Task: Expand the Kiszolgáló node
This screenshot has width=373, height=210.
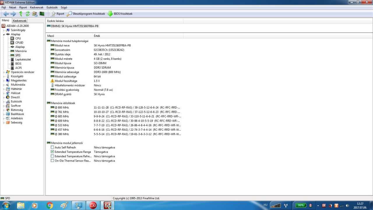Action: point(4,76)
